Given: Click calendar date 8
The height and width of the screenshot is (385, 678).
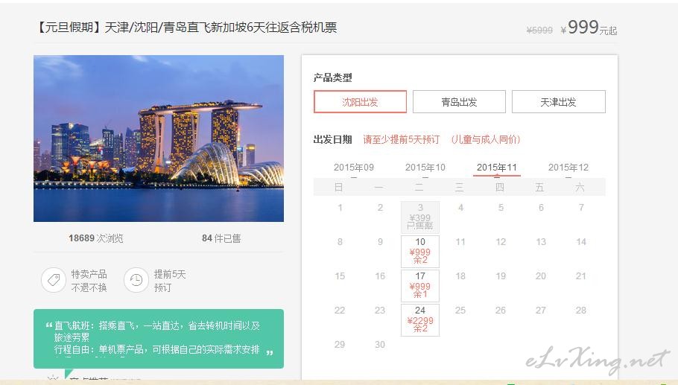Looking at the screenshot, I should pyautogui.click(x=340, y=242).
